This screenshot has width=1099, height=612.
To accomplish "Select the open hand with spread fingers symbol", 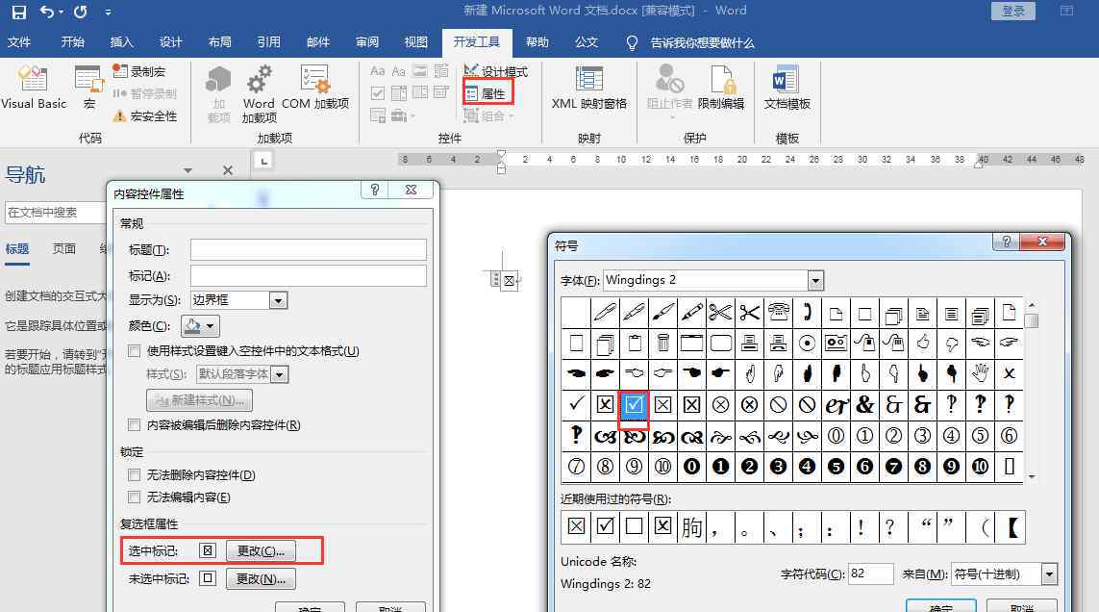I will pyautogui.click(x=980, y=373).
